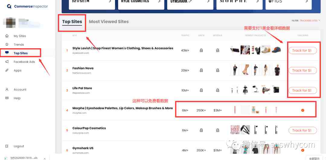The height and width of the screenshot is (160, 326).
Task: Click the Account person icon
Action: [7, 89]
